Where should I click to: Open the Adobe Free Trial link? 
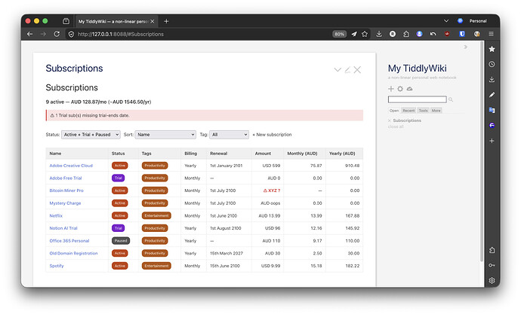[x=66, y=178]
